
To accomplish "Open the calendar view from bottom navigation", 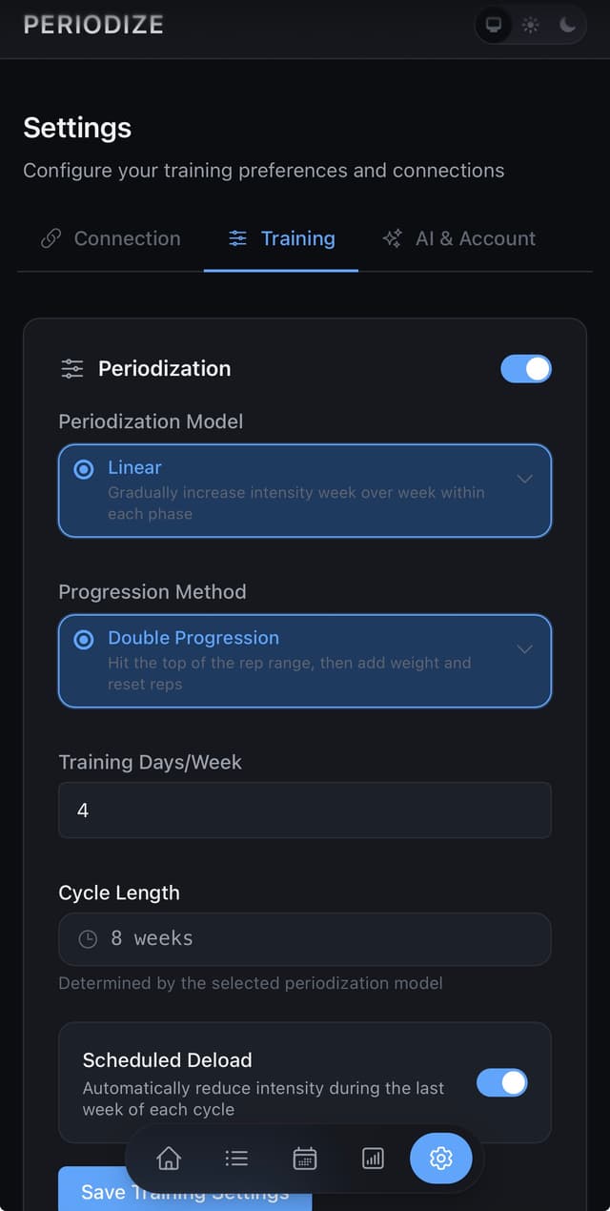I will (x=304, y=1158).
